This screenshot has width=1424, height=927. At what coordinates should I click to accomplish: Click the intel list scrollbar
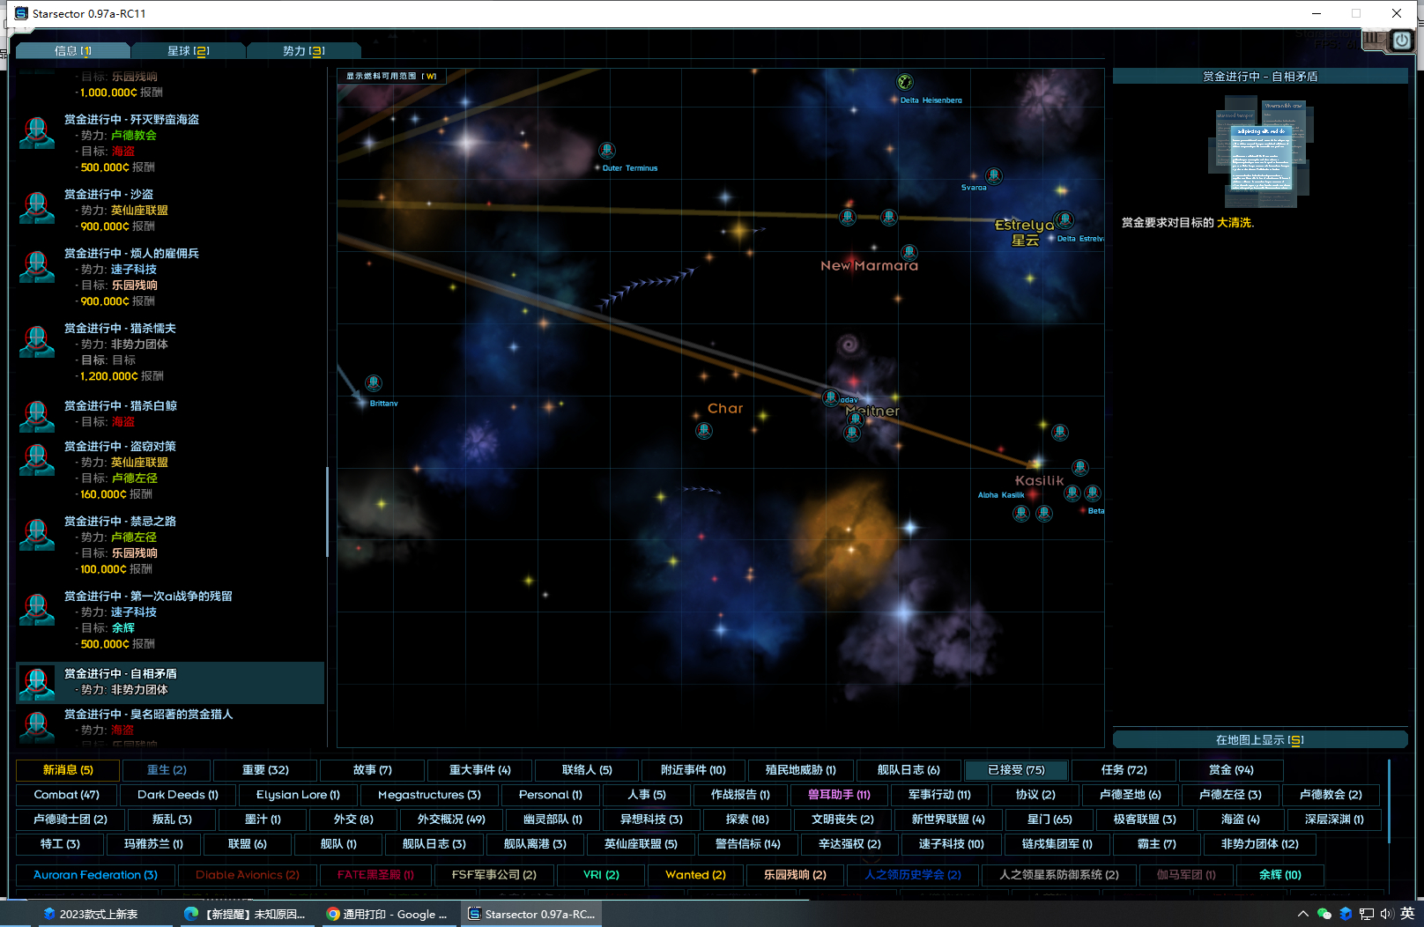[x=327, y=511]
